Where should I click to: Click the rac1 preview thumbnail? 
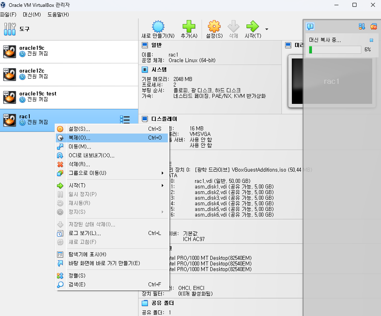point(332,81)
